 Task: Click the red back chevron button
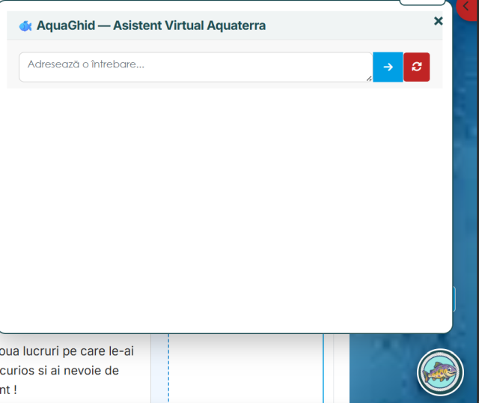pos(467,7)
